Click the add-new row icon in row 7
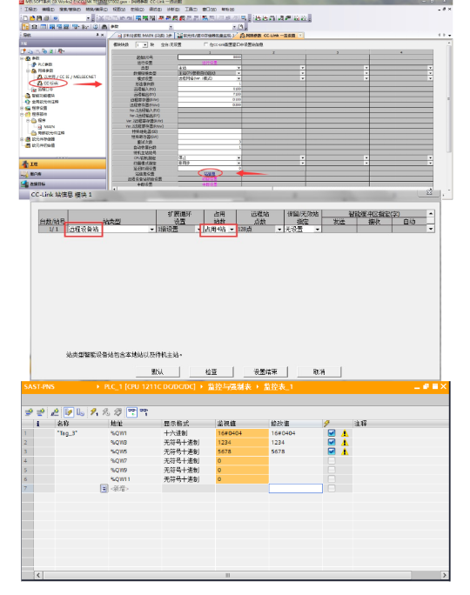Viewport: 470px width, 595px height. 104,488
